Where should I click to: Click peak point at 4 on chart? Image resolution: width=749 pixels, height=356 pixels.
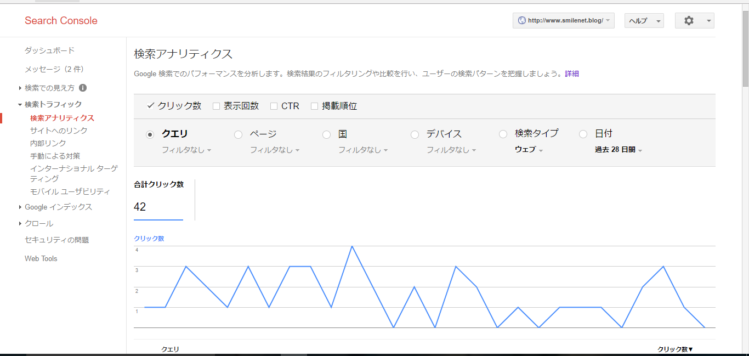(x=352, y=246)
